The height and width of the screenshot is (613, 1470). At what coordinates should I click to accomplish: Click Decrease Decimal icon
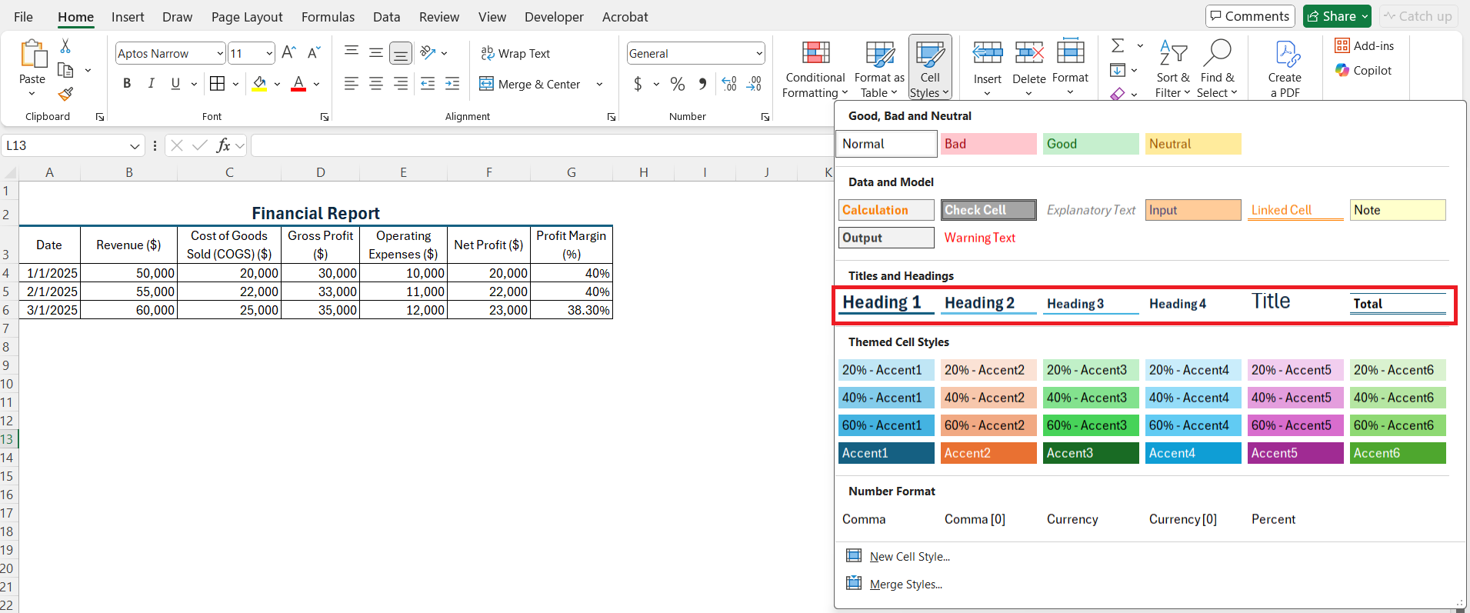coord(755,84)
